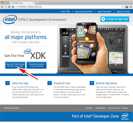Screen dimensions: 133x123
Task: Click the numbered 1 step badge
Action: [7, 83]
